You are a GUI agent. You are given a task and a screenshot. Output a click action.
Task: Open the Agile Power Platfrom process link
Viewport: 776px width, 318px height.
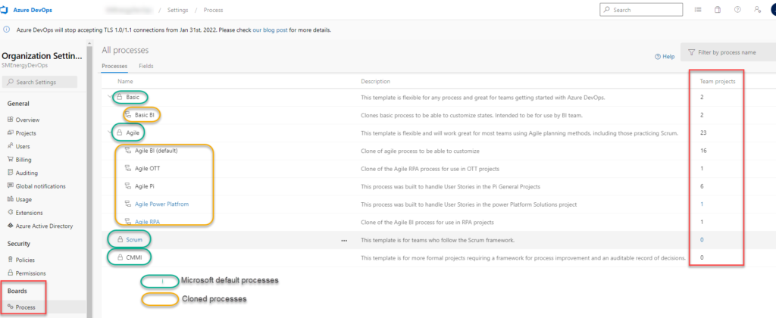point(162,204)
